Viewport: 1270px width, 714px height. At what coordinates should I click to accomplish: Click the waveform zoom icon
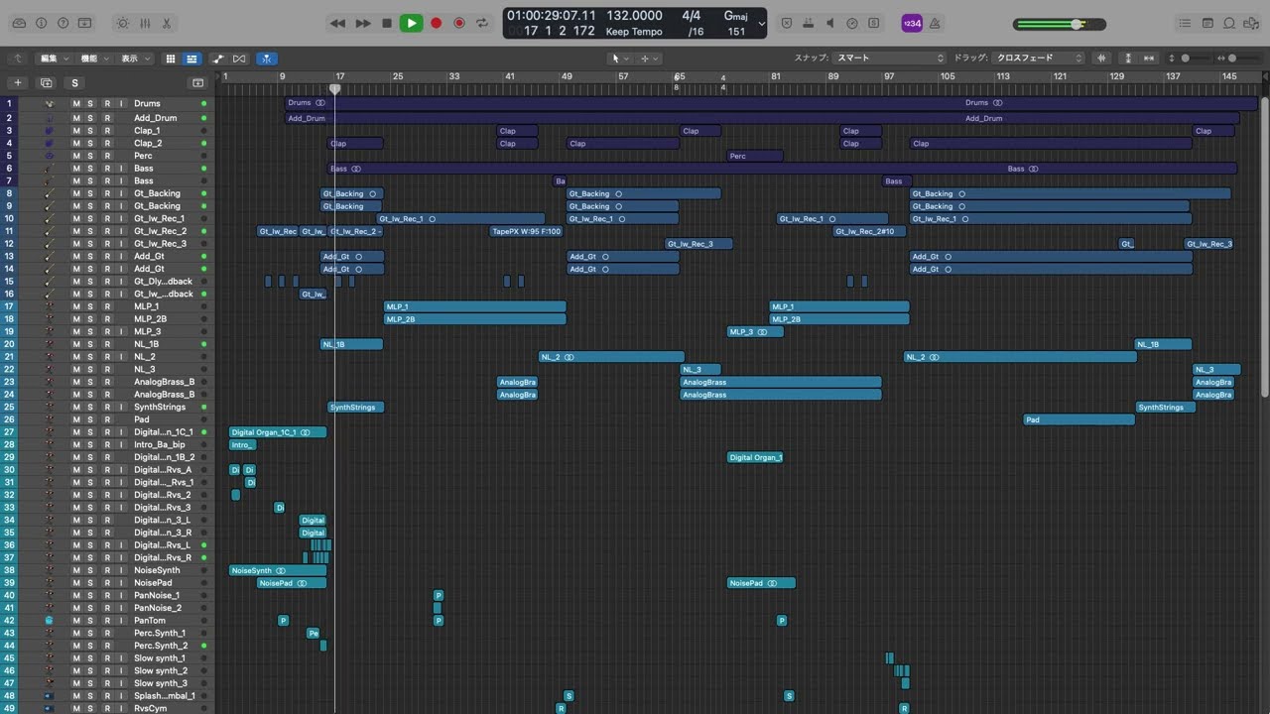(1101, 59)
